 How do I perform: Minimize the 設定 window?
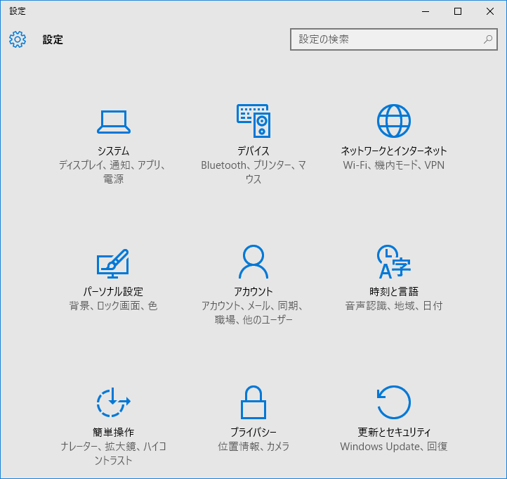click(x=426, y=11)
